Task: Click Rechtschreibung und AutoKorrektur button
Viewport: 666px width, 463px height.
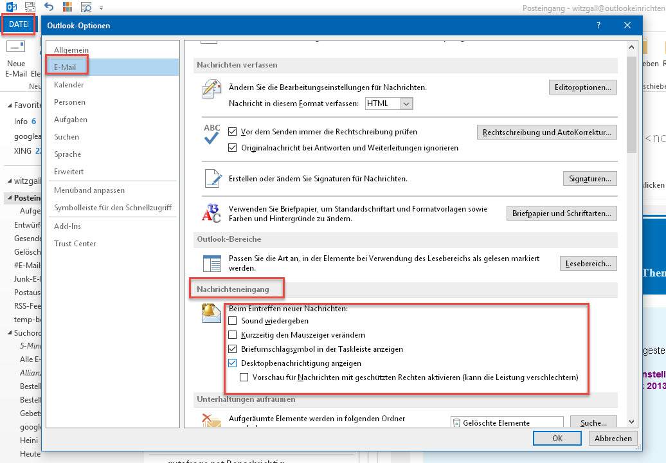Action: point(546,132)
